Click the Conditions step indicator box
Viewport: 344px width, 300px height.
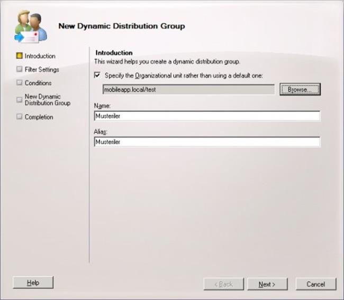click(x=19, y=82)
